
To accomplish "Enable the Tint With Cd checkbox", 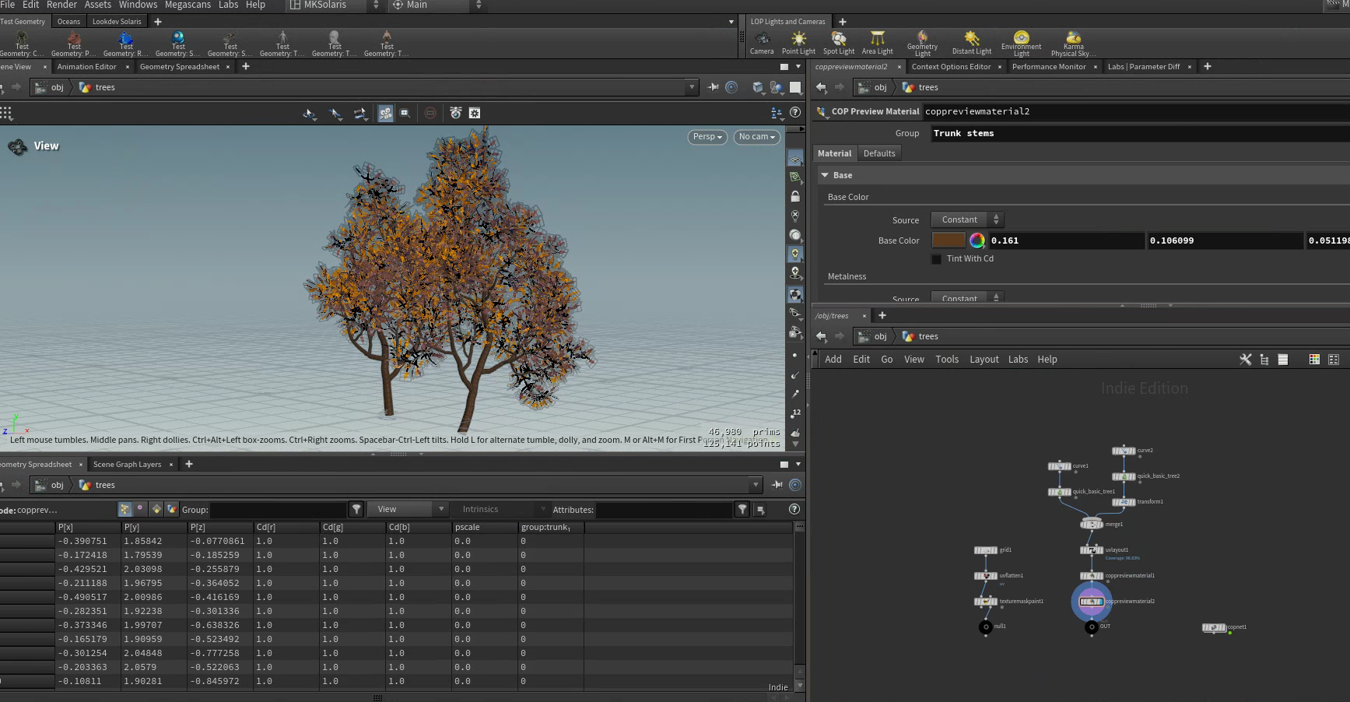I will 936,258.
